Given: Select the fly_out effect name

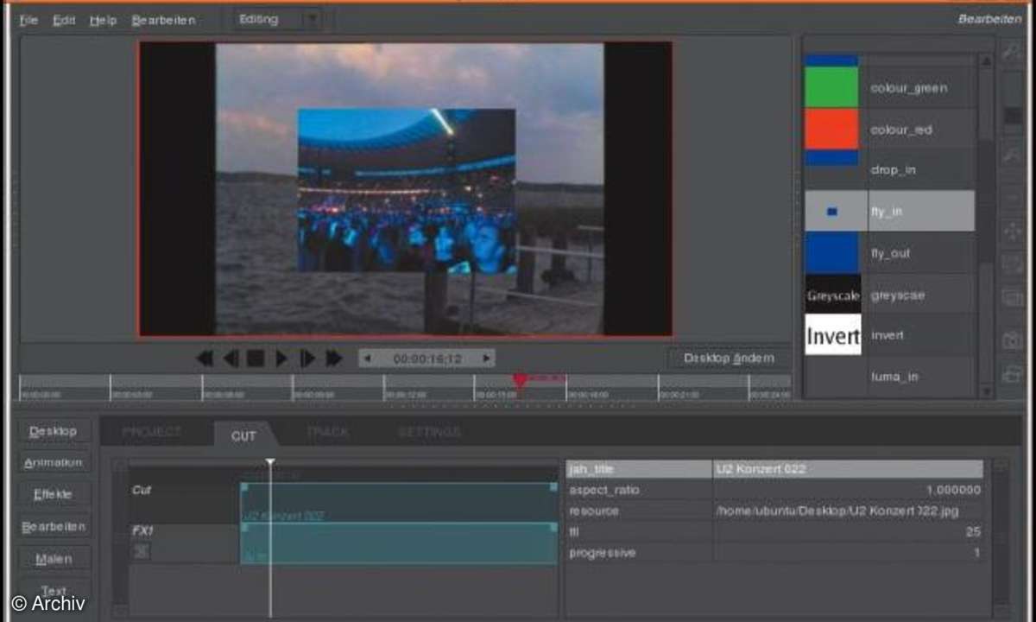Looking at the screenshot, I should [x=890, y=253].
